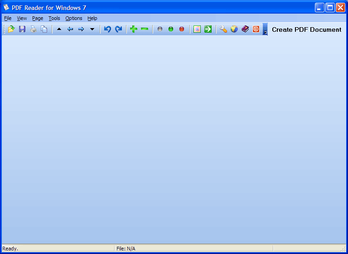
Task: Select the gray circle button
Action: click(x=159, y=29)
